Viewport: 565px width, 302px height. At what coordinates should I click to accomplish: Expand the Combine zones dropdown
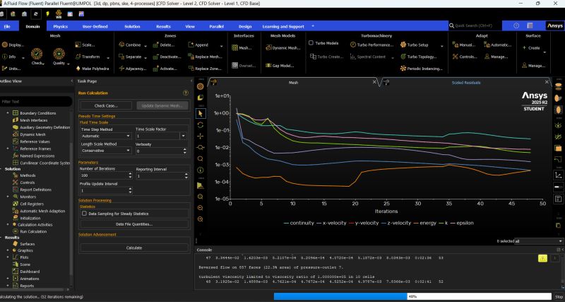click(145, 46)
